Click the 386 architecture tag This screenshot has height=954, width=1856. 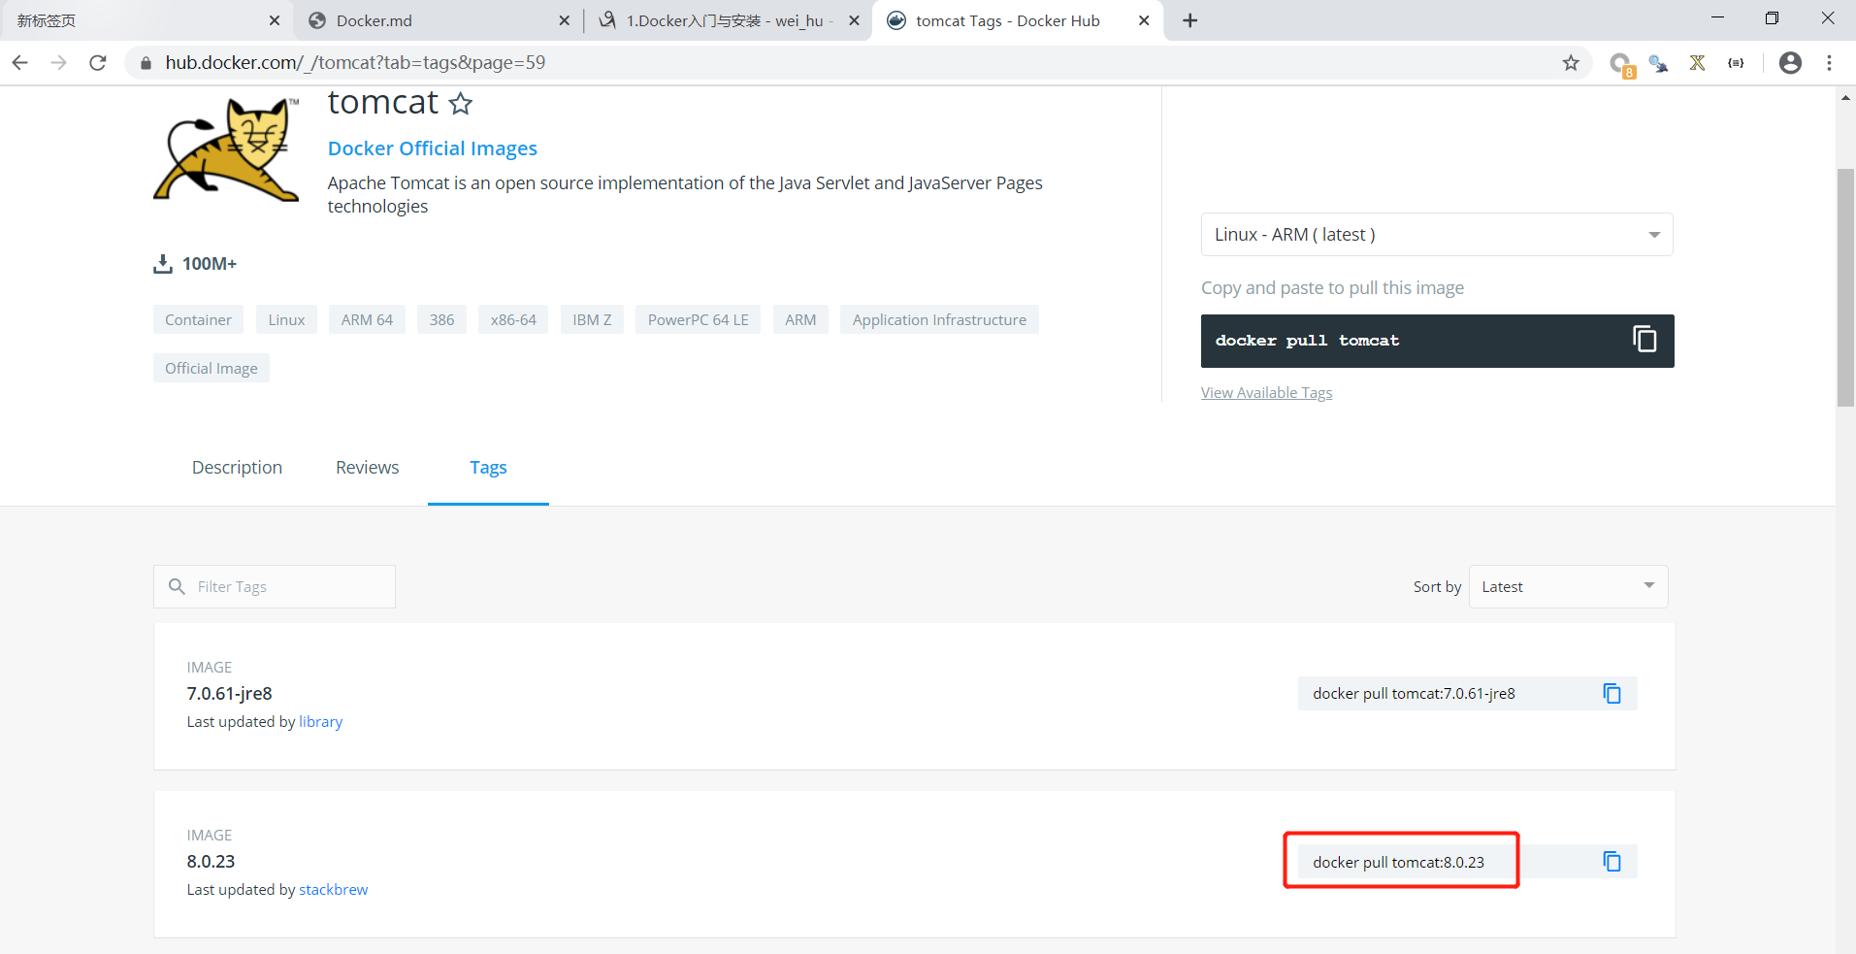coord(441,319)
